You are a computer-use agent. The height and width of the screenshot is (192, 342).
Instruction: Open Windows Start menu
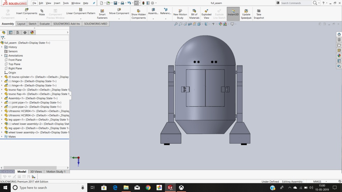pyautogui.click(x=5, y=187)
